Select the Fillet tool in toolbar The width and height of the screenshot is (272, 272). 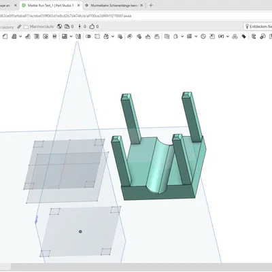[5, 37]
